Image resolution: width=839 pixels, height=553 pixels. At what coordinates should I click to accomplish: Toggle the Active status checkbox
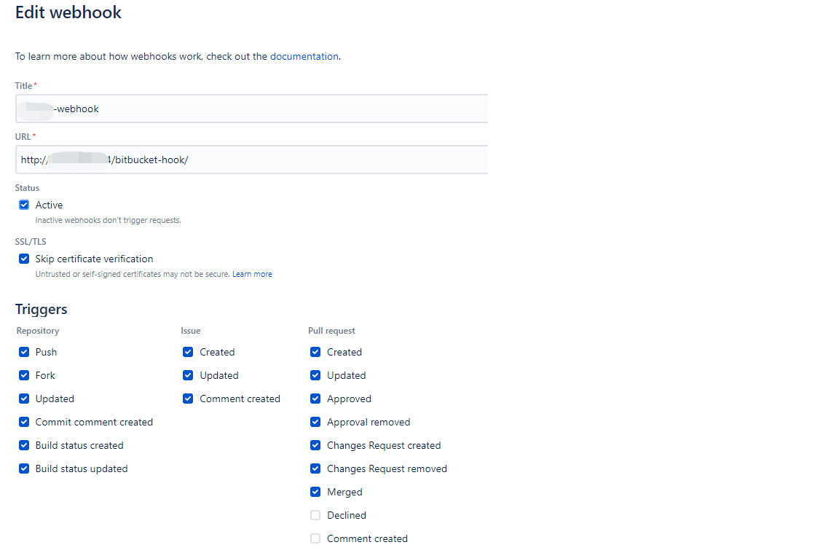[24, 205]
